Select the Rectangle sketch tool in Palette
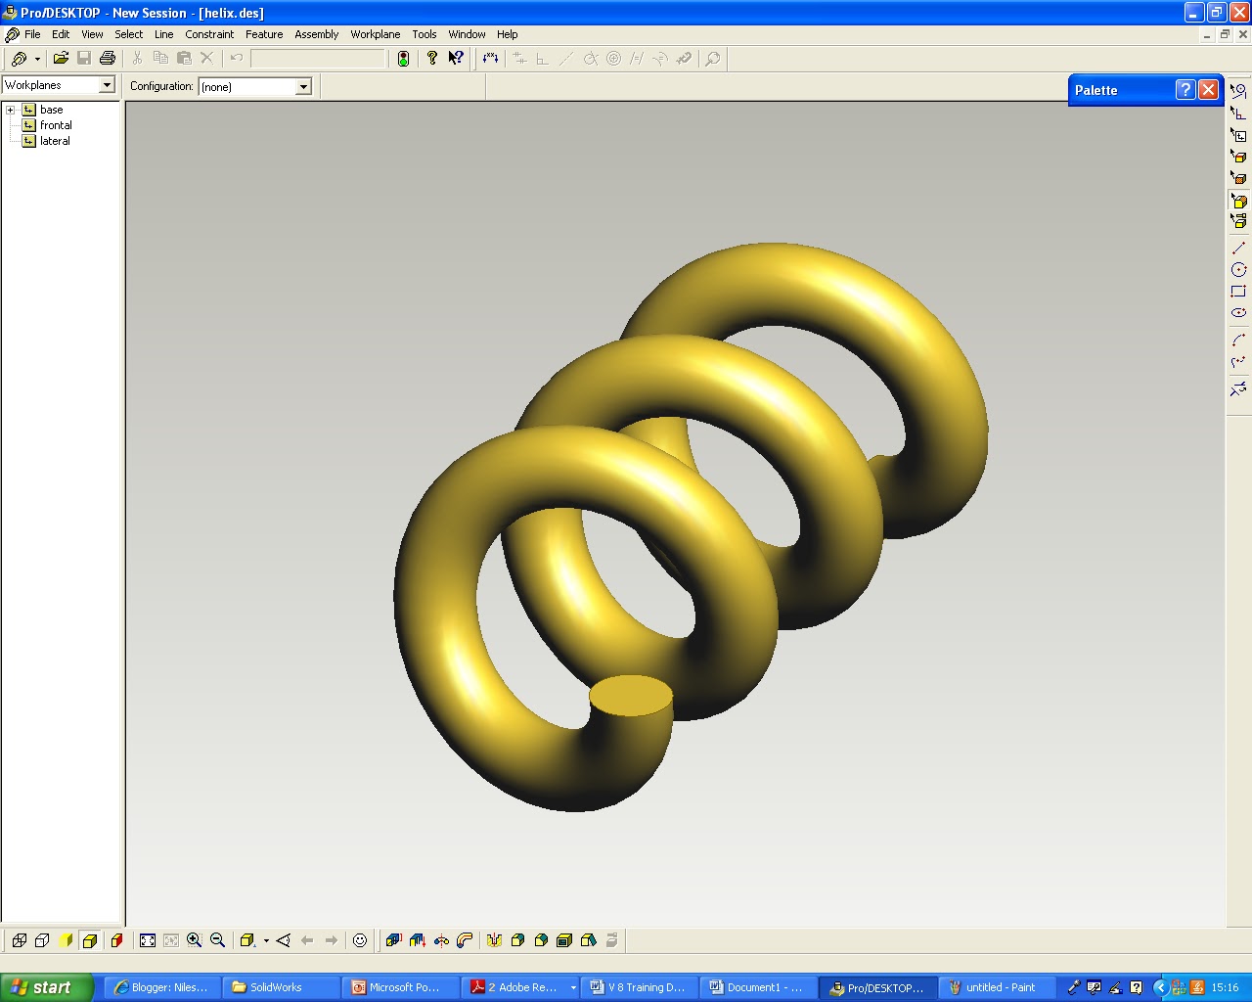Viewport: 1252px width, 1002px height. pyautogui.click(x=1239, y=293)
